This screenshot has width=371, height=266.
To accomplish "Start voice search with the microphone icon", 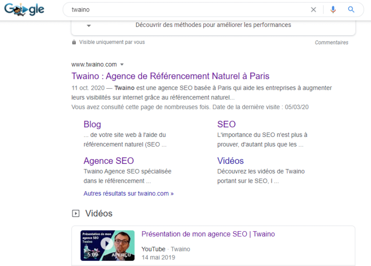I will click(333, 10).
